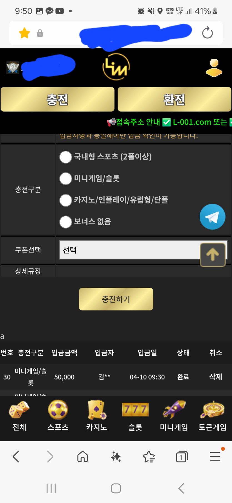This screenshot has height=503, width=232.
Task: Tap the scroll-to-top arrow button
Action: tap(213, 255)
